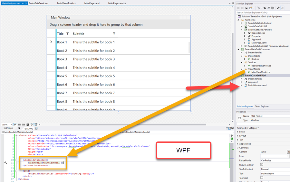This screenshot has height=182, width=290.
Task: Click the Pending Changes Filter clock icon
Action: tap(259, 8)
